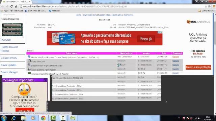Switch to Google Chrome in taskbar
The image size is (216, 121).
43,118
